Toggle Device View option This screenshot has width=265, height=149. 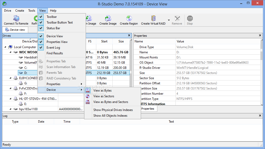point(41,36)
